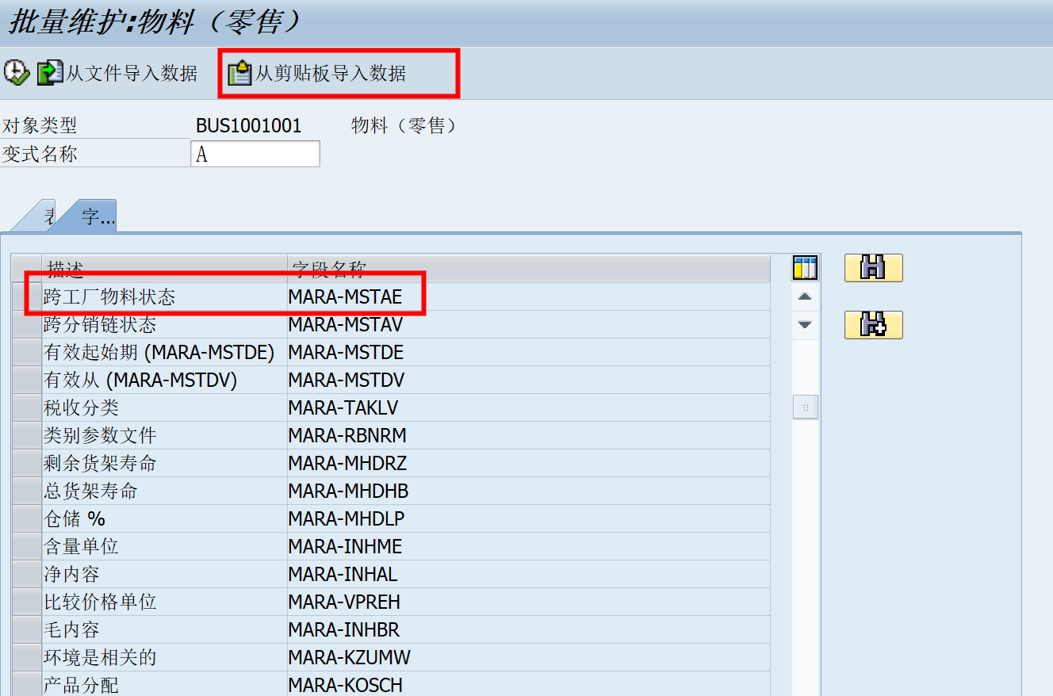Click the 比较价格单位 description cell
This screenshot has width=1053, height=696.
(164, 602)
